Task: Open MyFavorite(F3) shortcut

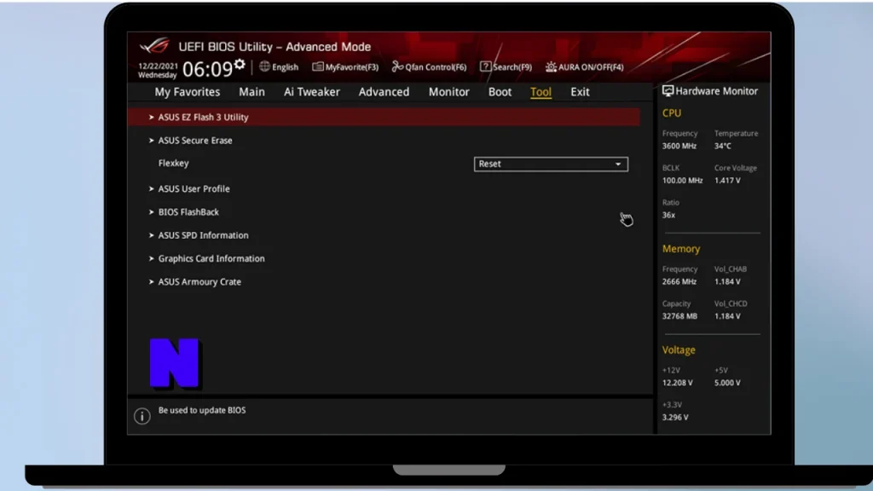Action: point(345,66)
